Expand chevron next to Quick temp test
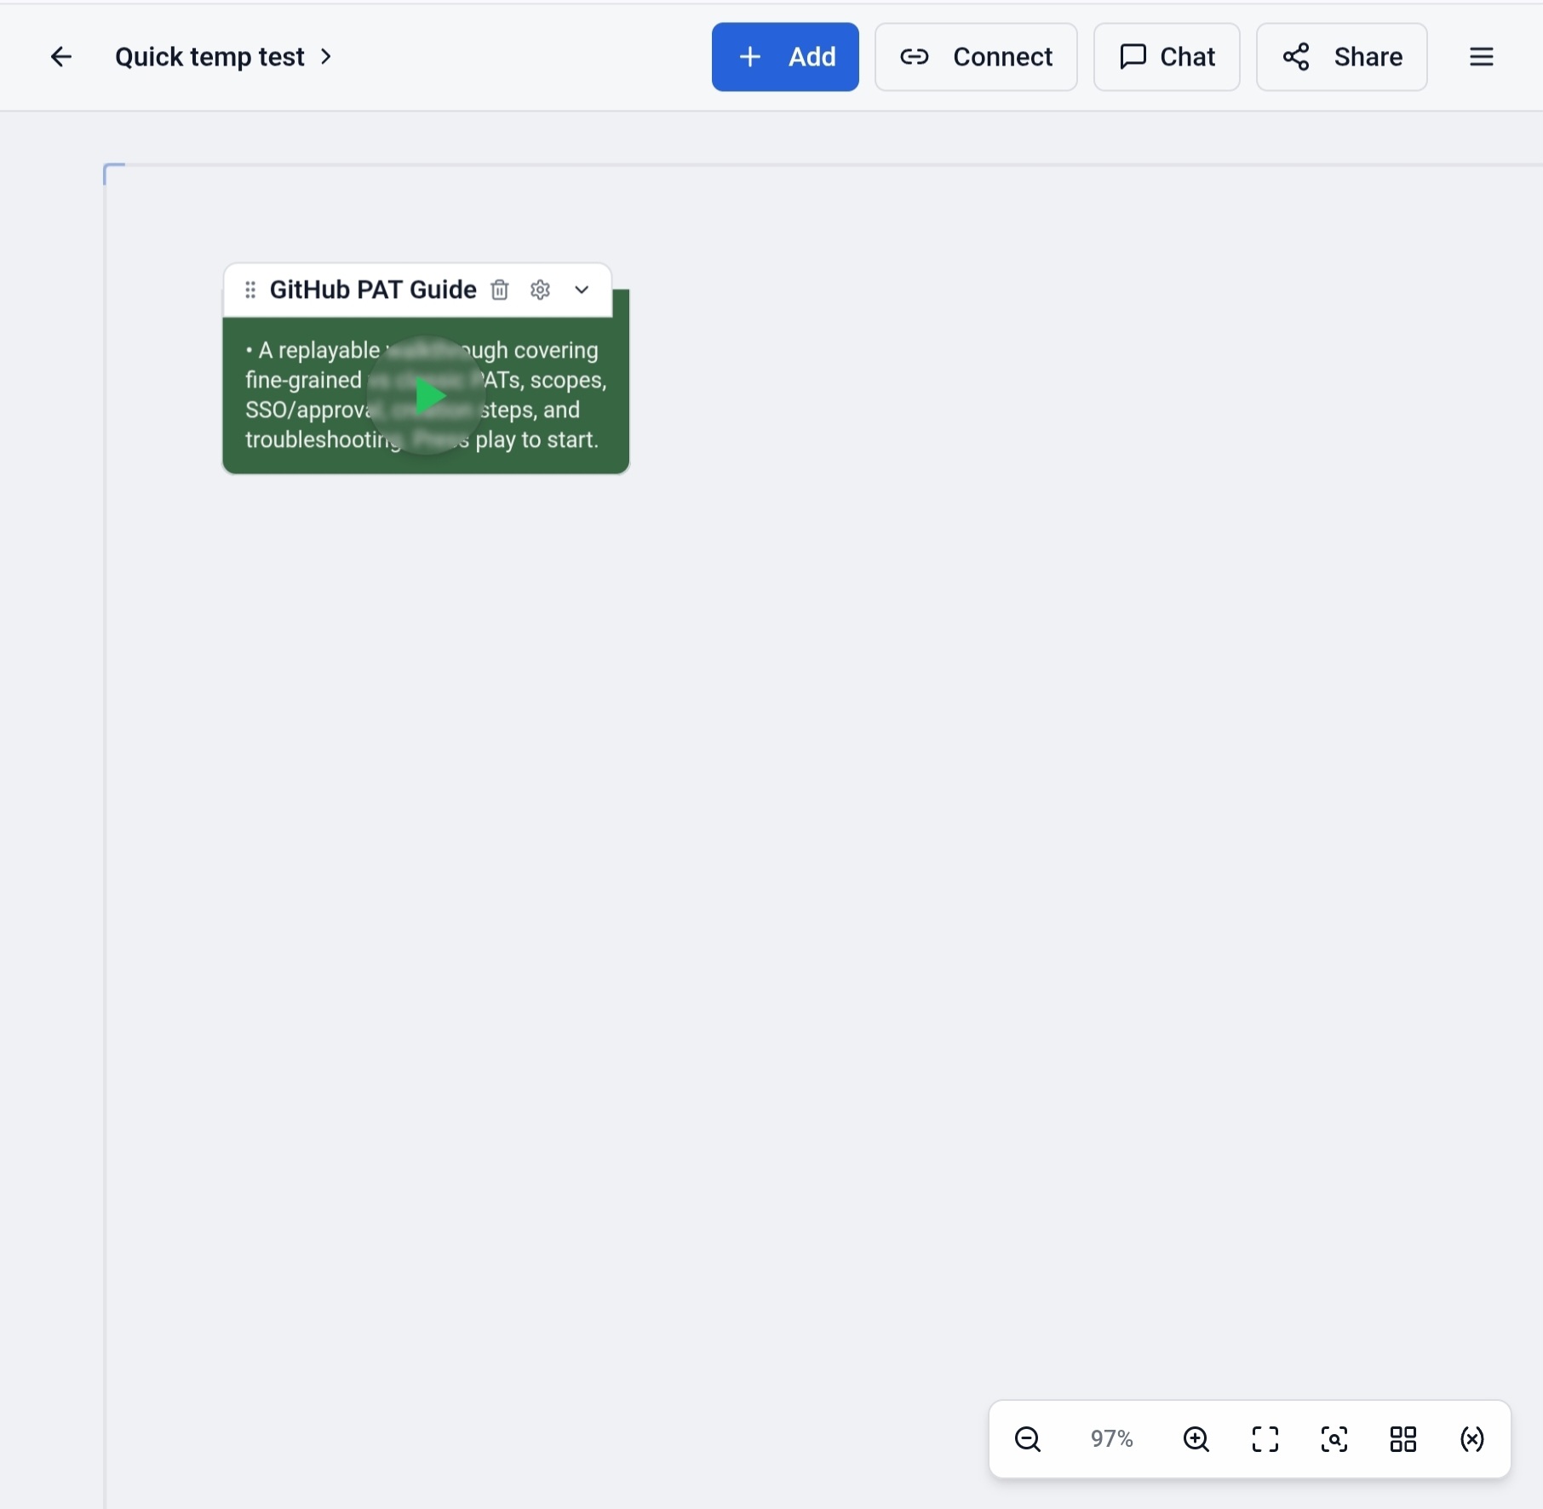This screenshot has height=1509, width=1543. pyautogui.click(x=326, y=57)
